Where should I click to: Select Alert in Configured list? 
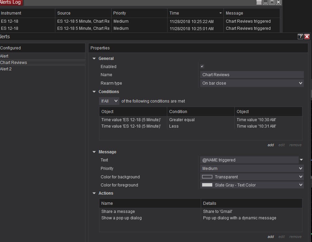pyautogui.click(x=42, y=56)
